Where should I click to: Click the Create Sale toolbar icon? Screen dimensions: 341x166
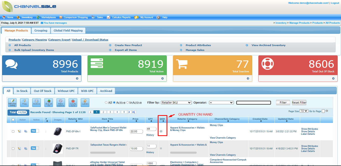click(73, 103)
